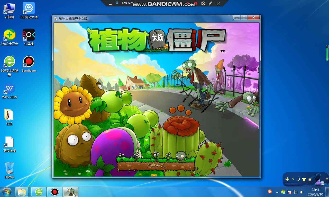Toggle the Bandicam overlay pin icon

pos(117,3)
